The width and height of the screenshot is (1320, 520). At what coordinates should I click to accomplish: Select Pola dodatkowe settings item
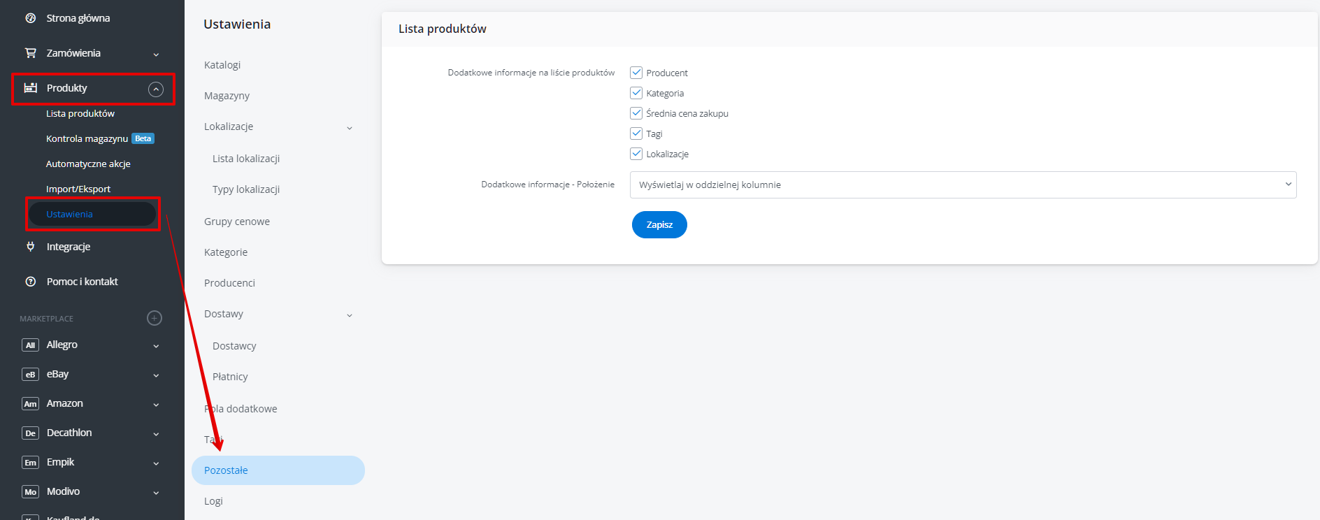[x=241, y=409]
